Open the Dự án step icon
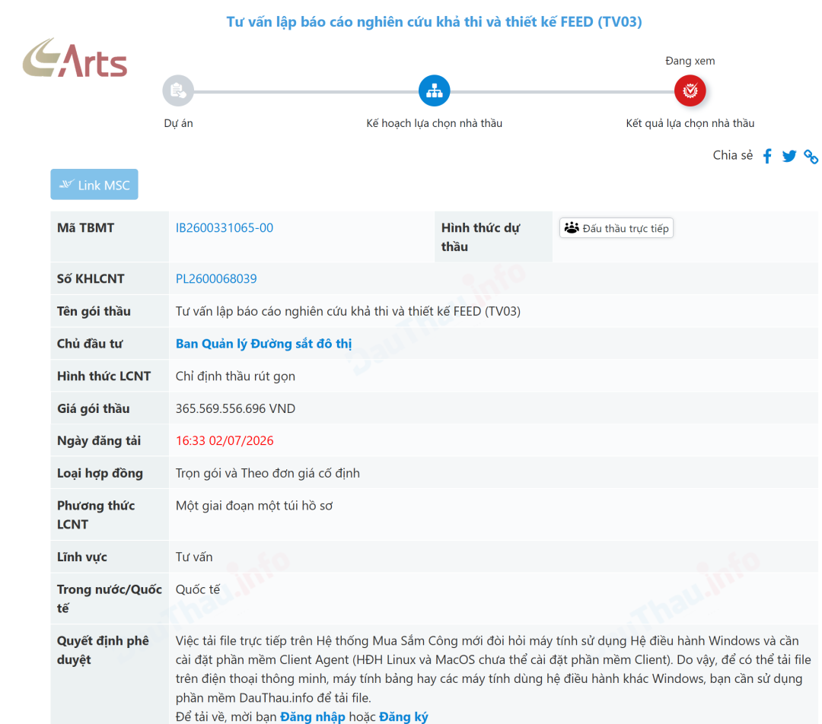Image resolution: width=822 pixels, height=724 pixels. (178, 90)
